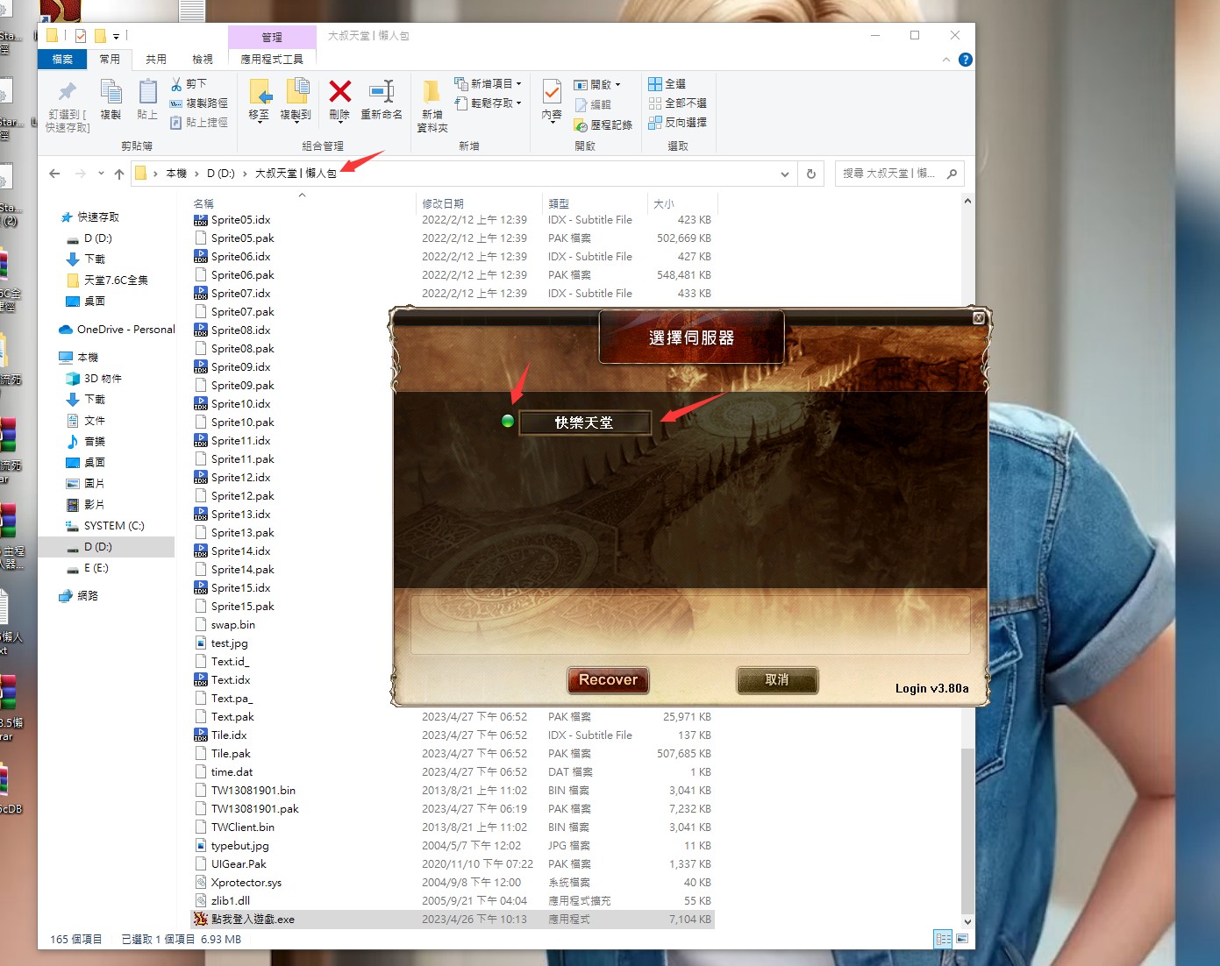Viewport: 1220px width, 966px height.
Task: Select the 共用 (Share) ribbon tab
Action: click(156, 60)
